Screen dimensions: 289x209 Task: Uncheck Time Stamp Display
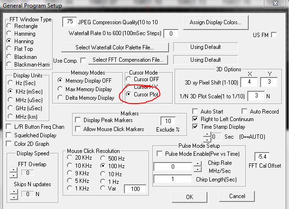coord(196,126)
